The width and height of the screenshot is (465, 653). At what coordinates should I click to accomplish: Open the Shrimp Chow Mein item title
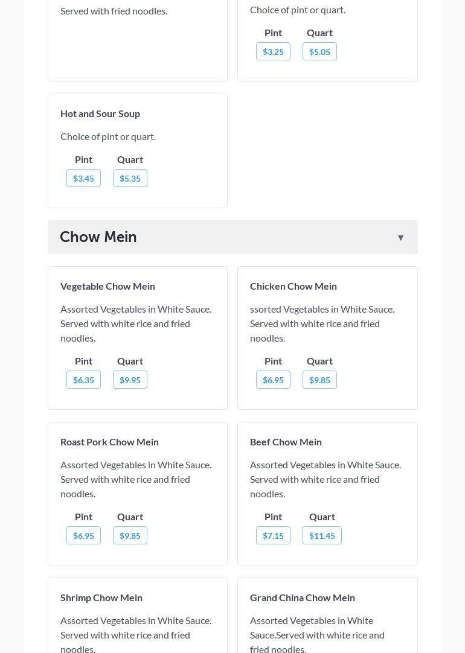[x=101, y=597]
